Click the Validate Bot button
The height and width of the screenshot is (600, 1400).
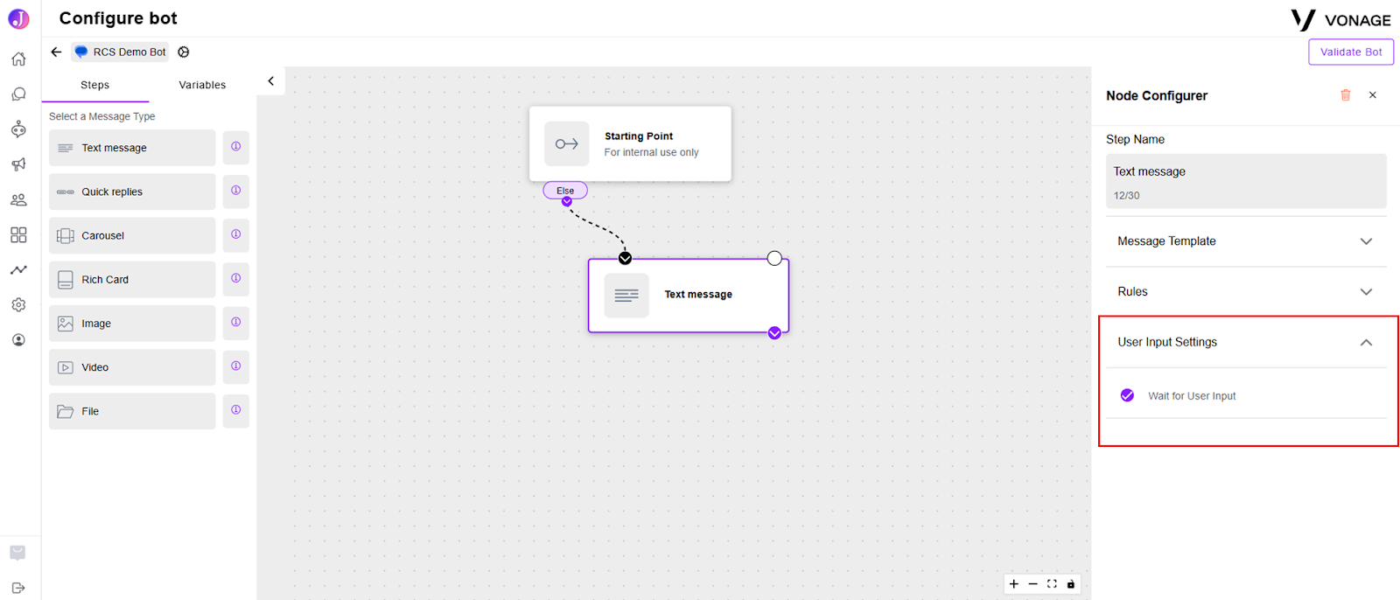1351,52
